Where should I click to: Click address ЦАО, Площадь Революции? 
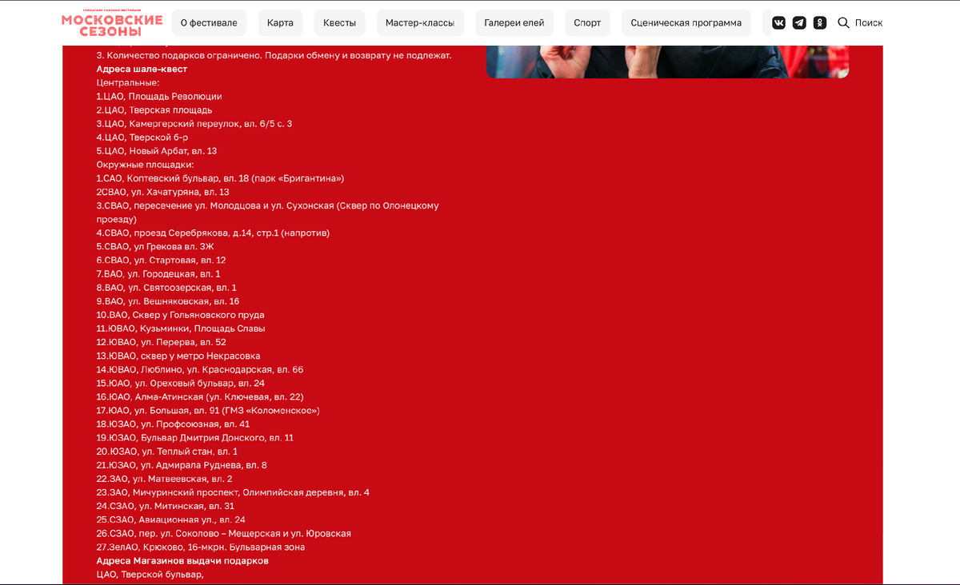(159, 97)
